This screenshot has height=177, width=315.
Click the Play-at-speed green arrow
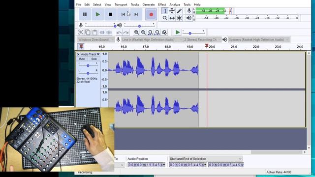177,32
